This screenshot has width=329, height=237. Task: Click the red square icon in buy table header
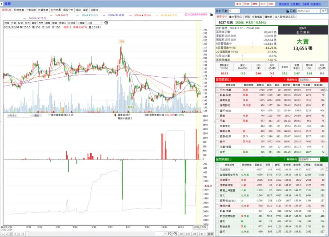[322, 79]
